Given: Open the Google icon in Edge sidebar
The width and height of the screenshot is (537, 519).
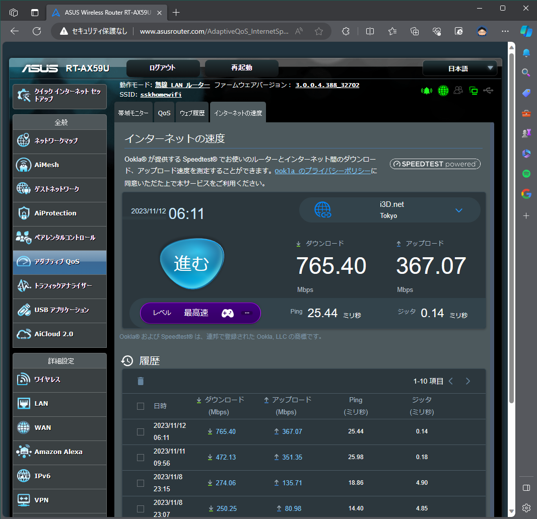Looking at the screenshot, I should pos(526,194).
